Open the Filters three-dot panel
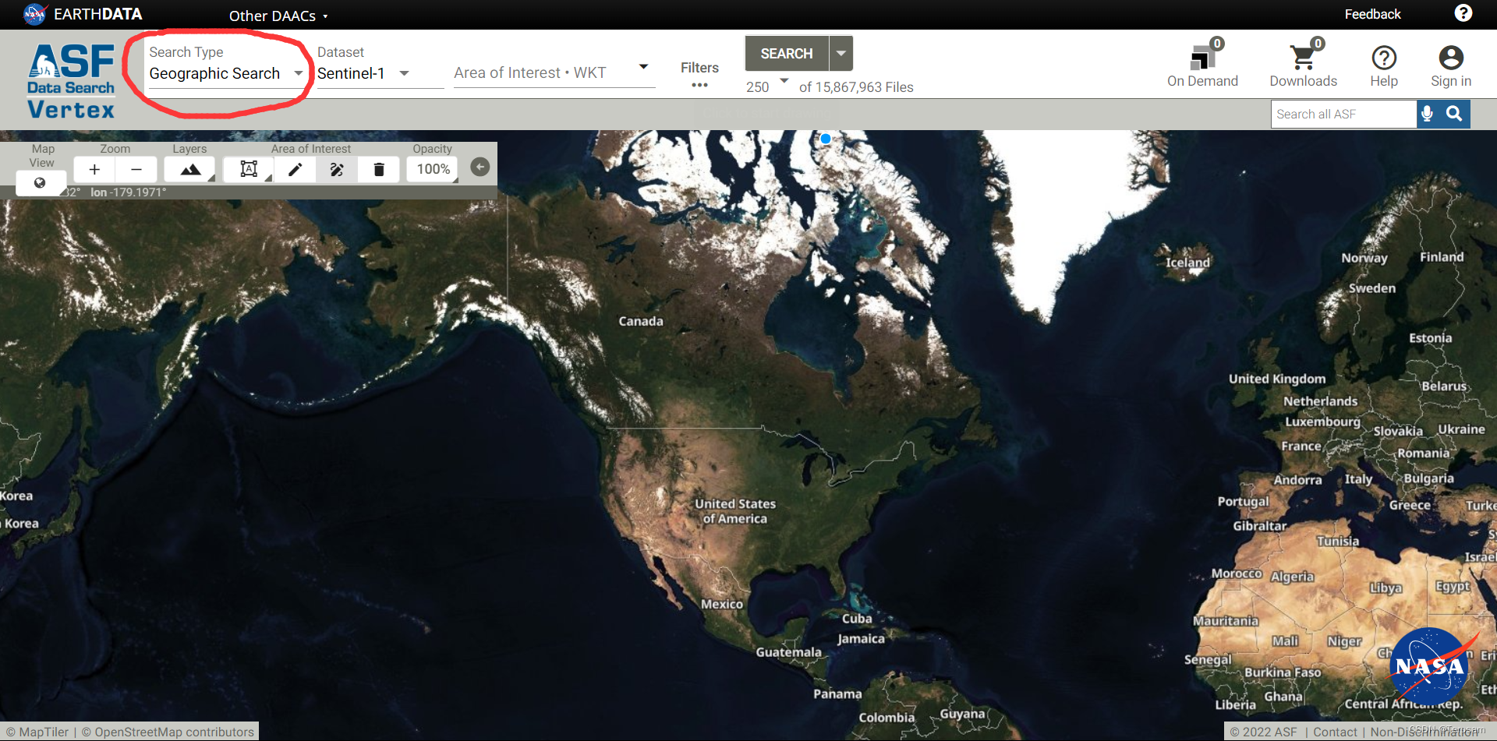Viewport: 1497px width, 741px height. coord(699,75)
